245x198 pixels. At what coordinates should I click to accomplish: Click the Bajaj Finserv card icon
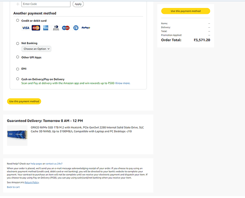[x=76, y=28]
